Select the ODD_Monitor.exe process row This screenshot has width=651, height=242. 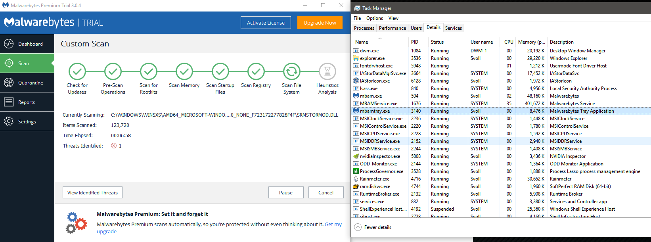(502, 164)
